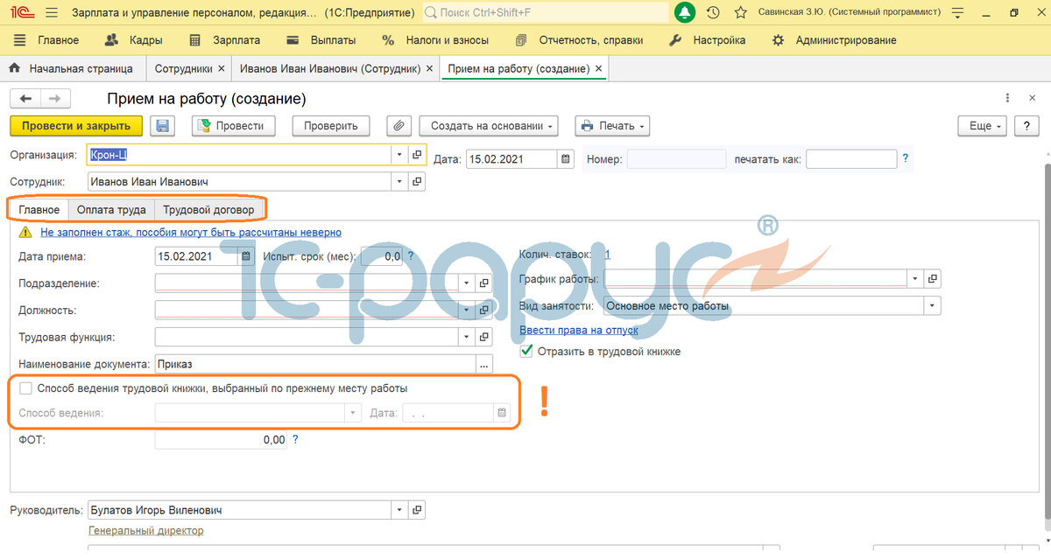The height and width of the screenshot is (559, 1051).
Task: Open the Кадры section menu
Action: (x=133, y=40)
